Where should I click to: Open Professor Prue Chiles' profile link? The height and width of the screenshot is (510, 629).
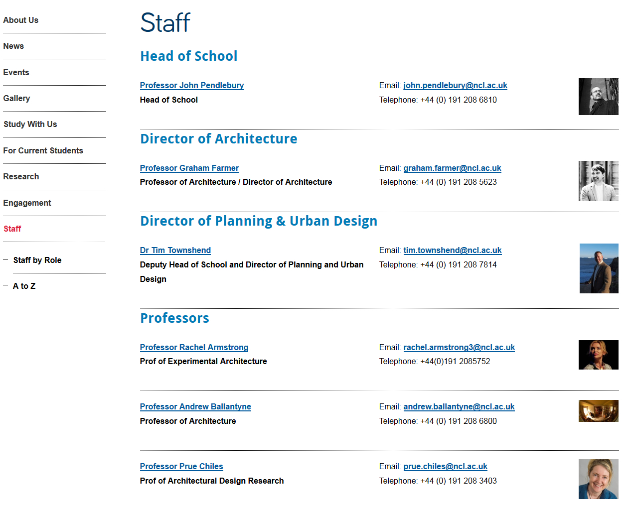click(x=181, y=466)
